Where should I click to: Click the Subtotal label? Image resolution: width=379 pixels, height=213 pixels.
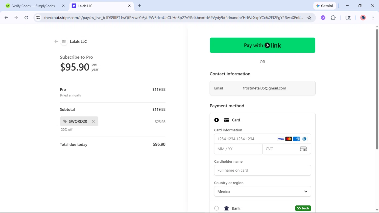[67, 110]
